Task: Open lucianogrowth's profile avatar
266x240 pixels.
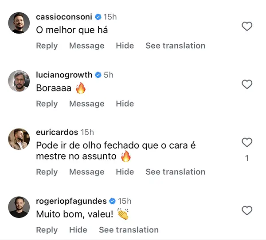Action: pos(19,81)
